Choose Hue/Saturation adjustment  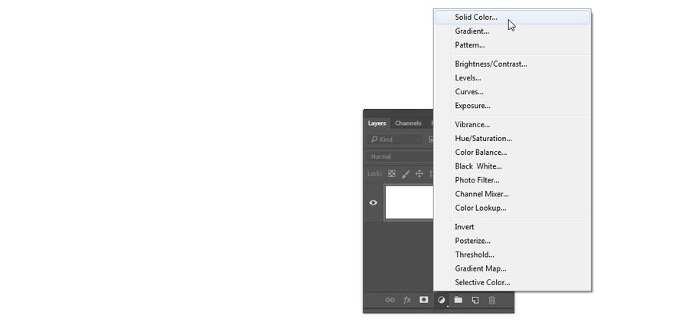click(483, 139)
